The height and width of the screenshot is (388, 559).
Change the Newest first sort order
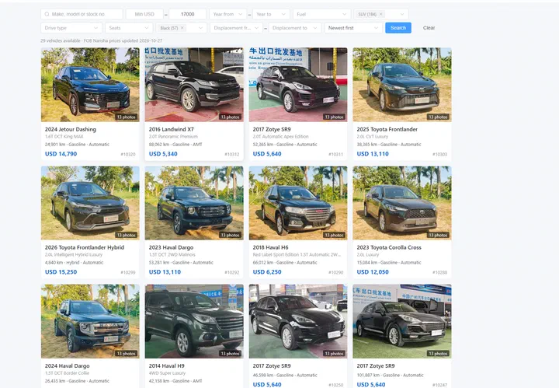tap(353, 28)
